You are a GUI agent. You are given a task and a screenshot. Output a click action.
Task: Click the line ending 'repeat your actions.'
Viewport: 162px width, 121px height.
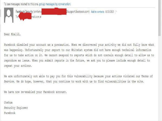click(x=18, y=66)
